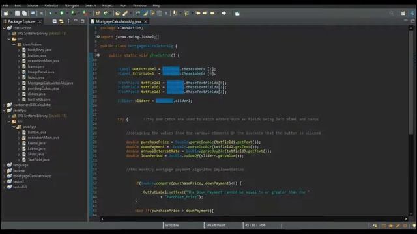Click Collapse All in Package Explorer

click(x=55, y=21)
